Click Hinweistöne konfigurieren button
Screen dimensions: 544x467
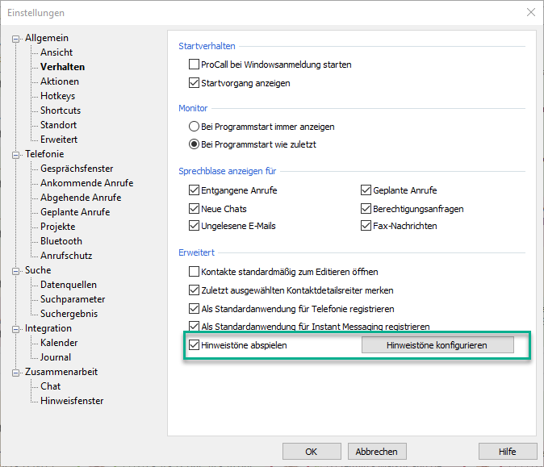(x=437, y=345)
